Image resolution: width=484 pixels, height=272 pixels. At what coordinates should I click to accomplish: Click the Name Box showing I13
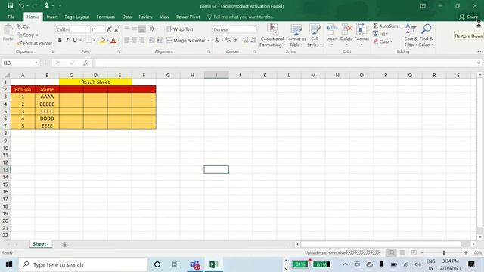click(20, 63)
